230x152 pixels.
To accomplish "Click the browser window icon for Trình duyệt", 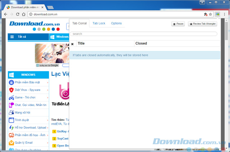I will click(x=11, y=120).
